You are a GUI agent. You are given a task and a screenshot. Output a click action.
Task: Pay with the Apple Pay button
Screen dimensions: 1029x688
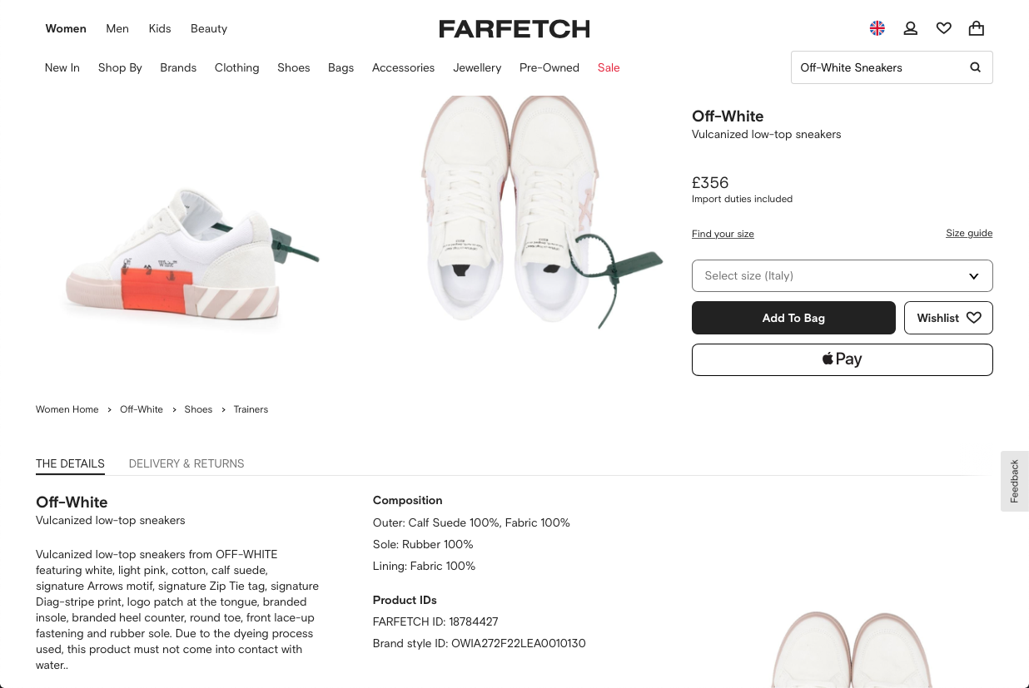click(842, 359)
